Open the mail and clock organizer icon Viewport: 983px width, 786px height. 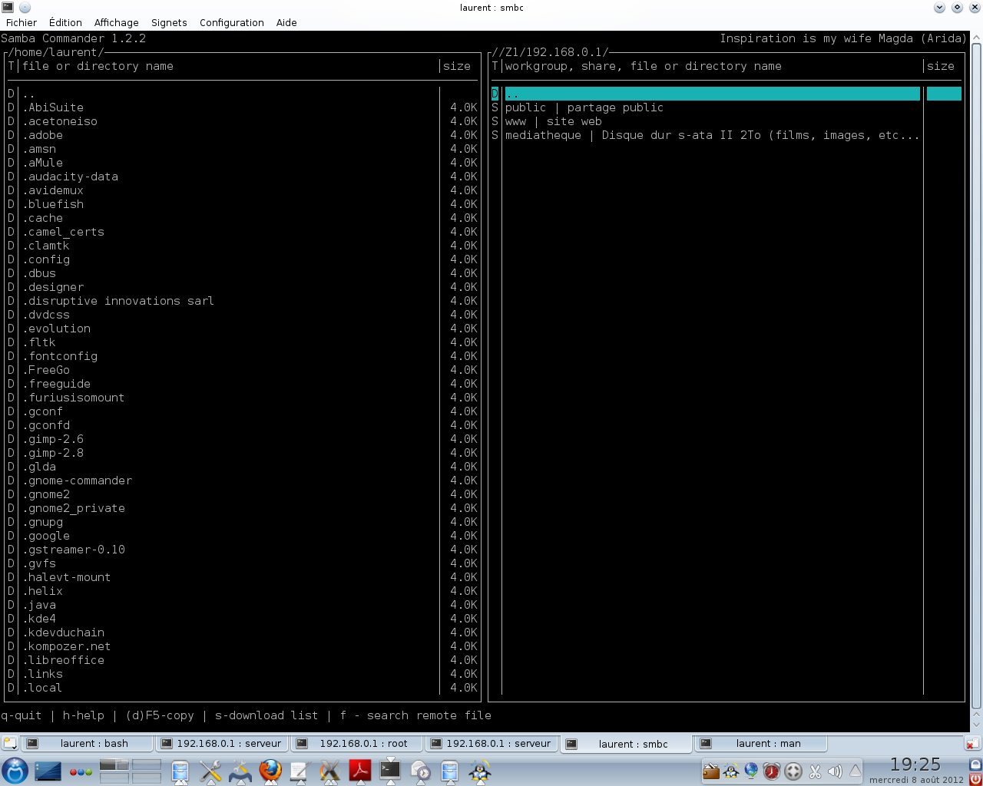click(420, 771)
